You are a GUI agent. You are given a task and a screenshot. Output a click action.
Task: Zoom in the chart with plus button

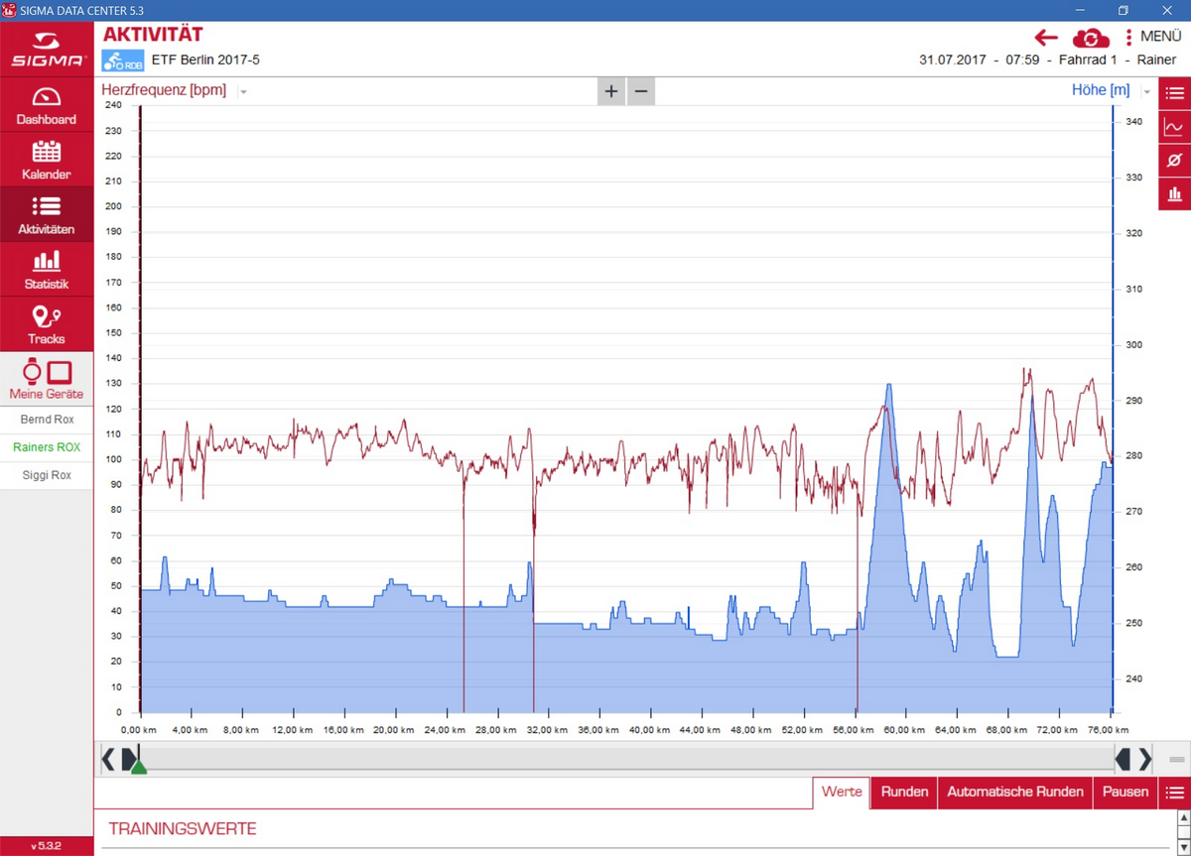[611, 91]
